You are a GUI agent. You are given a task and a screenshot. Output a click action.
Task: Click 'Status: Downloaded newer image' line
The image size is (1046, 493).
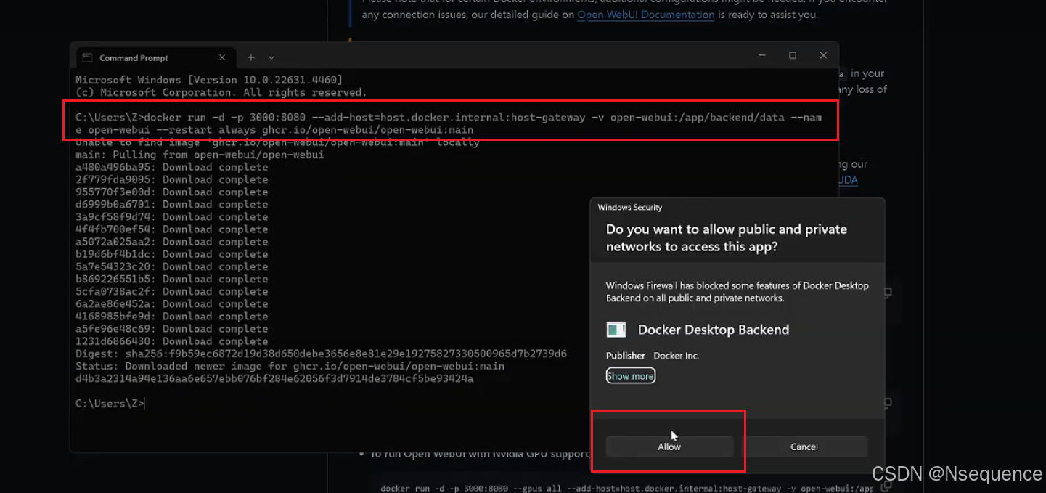pos(290,366)
